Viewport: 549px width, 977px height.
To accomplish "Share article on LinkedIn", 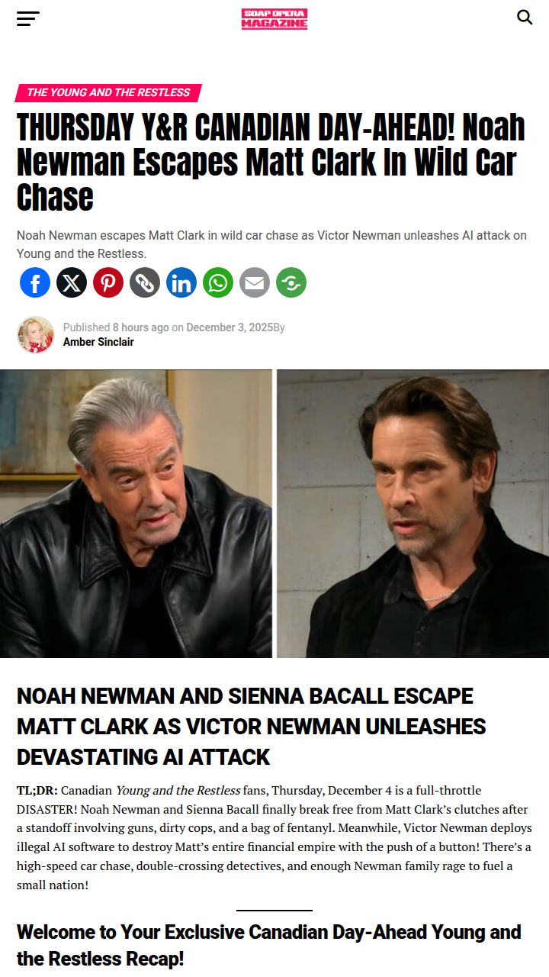I will coord(181,282).
